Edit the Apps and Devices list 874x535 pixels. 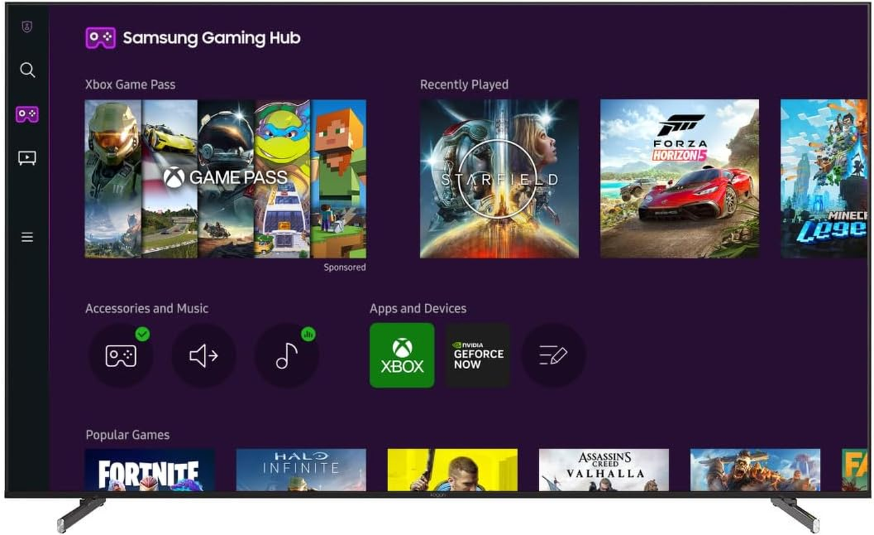click(553, 355)
